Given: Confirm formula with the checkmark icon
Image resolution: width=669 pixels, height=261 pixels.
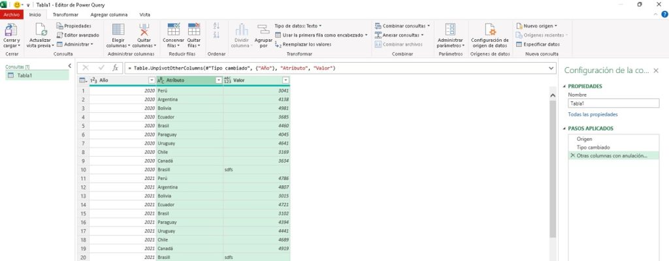Looking at the screenshot, I should [101, 68].
